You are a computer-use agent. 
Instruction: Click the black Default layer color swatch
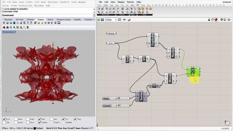pyautogui.click(x=35, y=128)
